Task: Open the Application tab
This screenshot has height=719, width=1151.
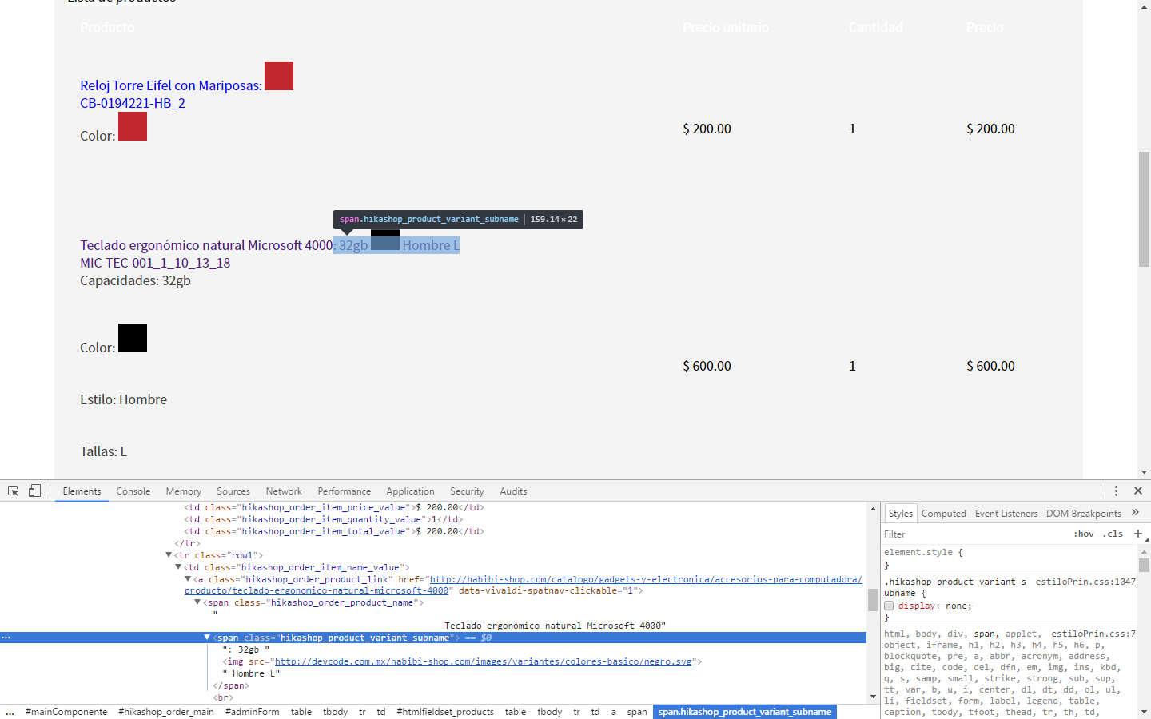Action: click(411, 491)
